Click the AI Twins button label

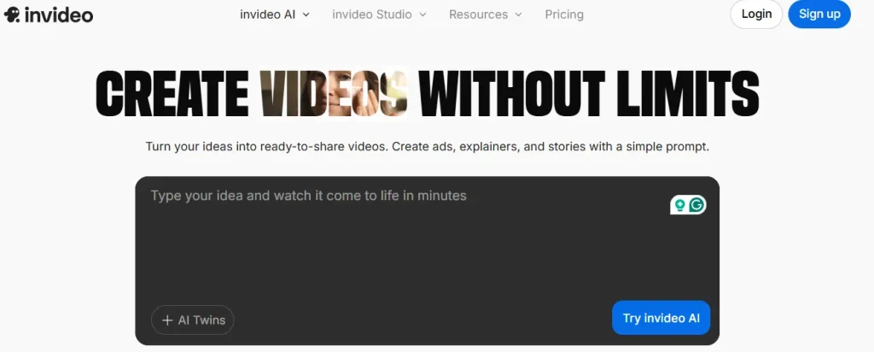point(201,320)
